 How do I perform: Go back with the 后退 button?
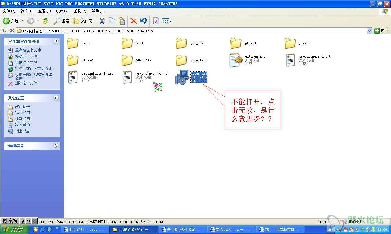pos(11,21)
